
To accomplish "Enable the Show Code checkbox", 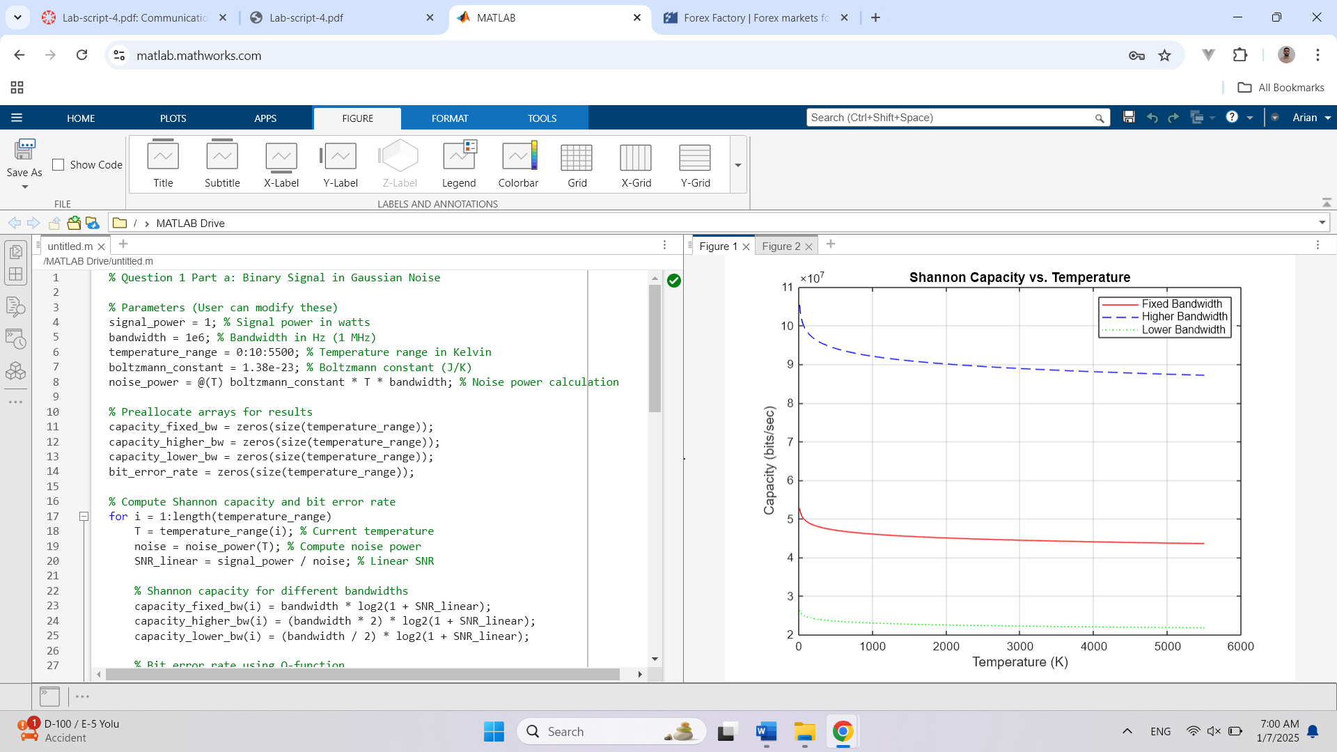I will pos(58,165).
